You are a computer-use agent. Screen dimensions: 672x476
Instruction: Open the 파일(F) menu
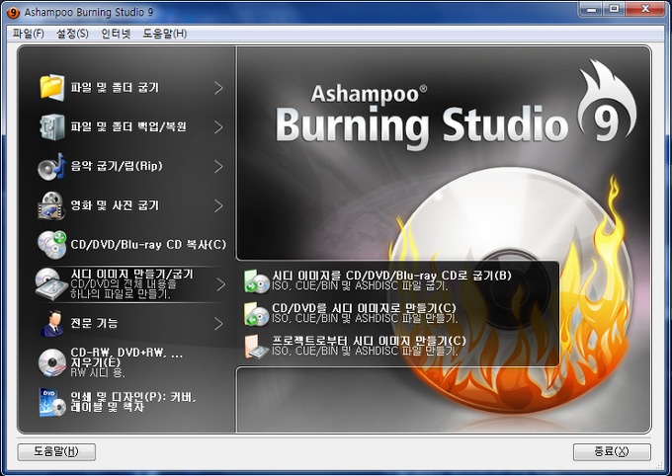click(29, 34)
